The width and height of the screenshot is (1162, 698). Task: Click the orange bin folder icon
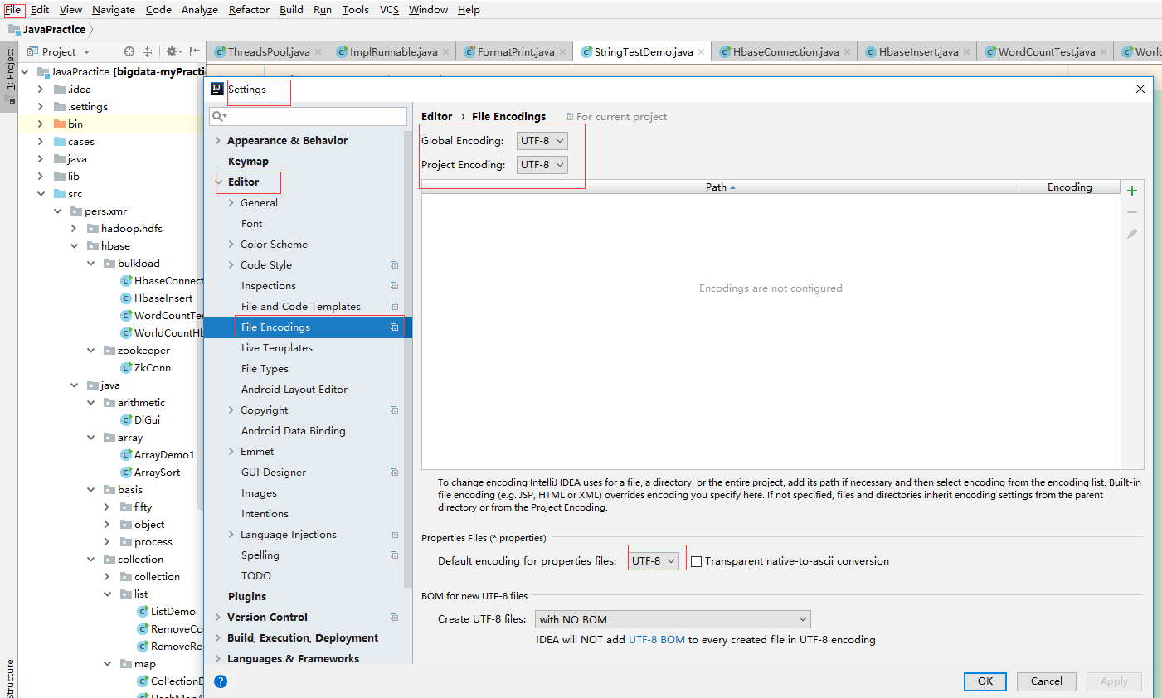click(60, 124)
